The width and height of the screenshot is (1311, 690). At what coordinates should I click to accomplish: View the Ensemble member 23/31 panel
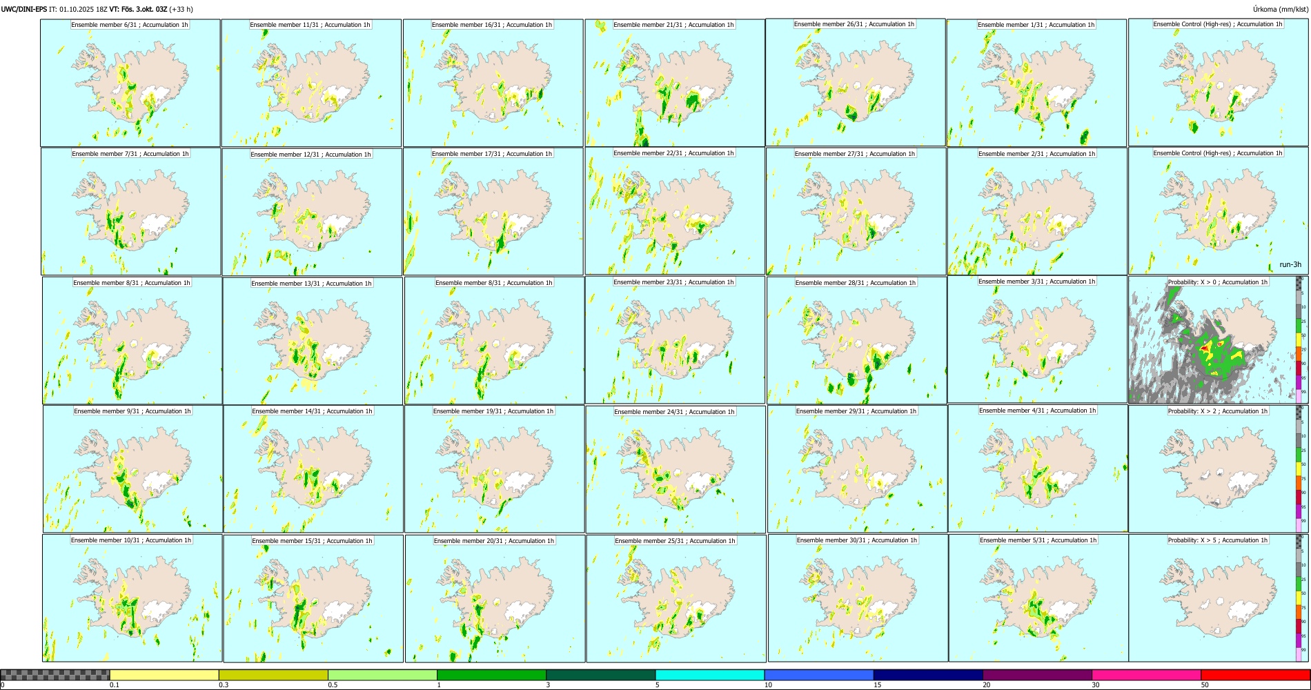pyautogui.click(x=675, y=340)
